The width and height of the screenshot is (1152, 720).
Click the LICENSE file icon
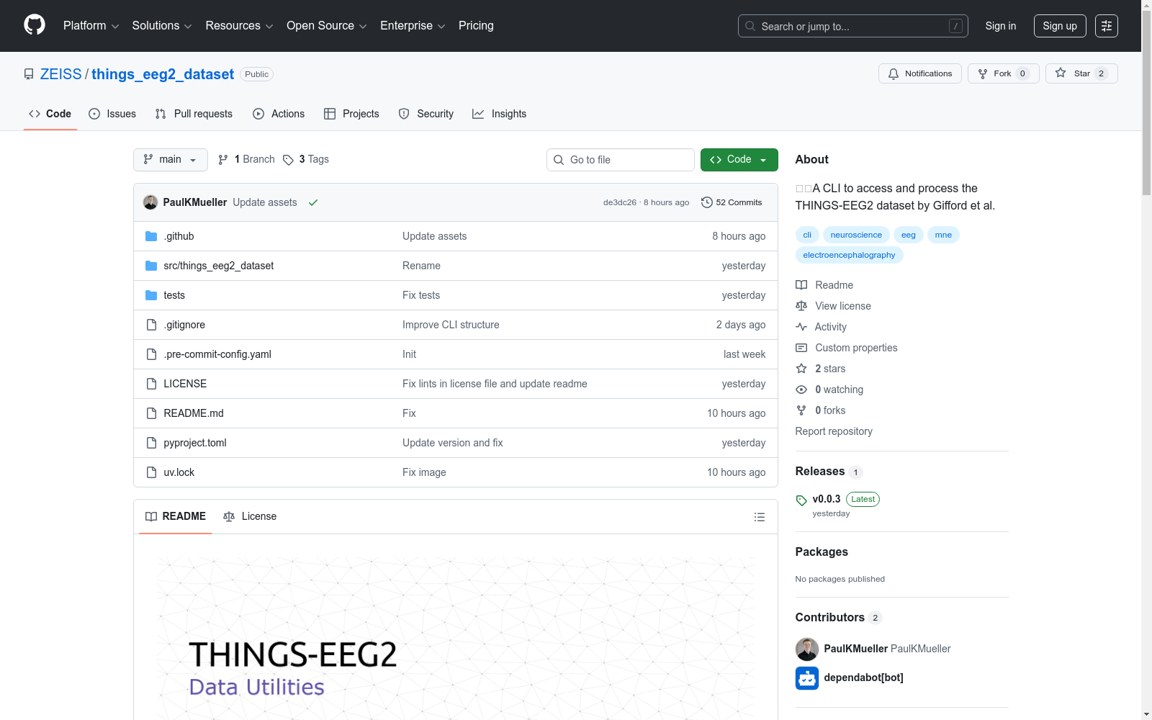[151, 384]
